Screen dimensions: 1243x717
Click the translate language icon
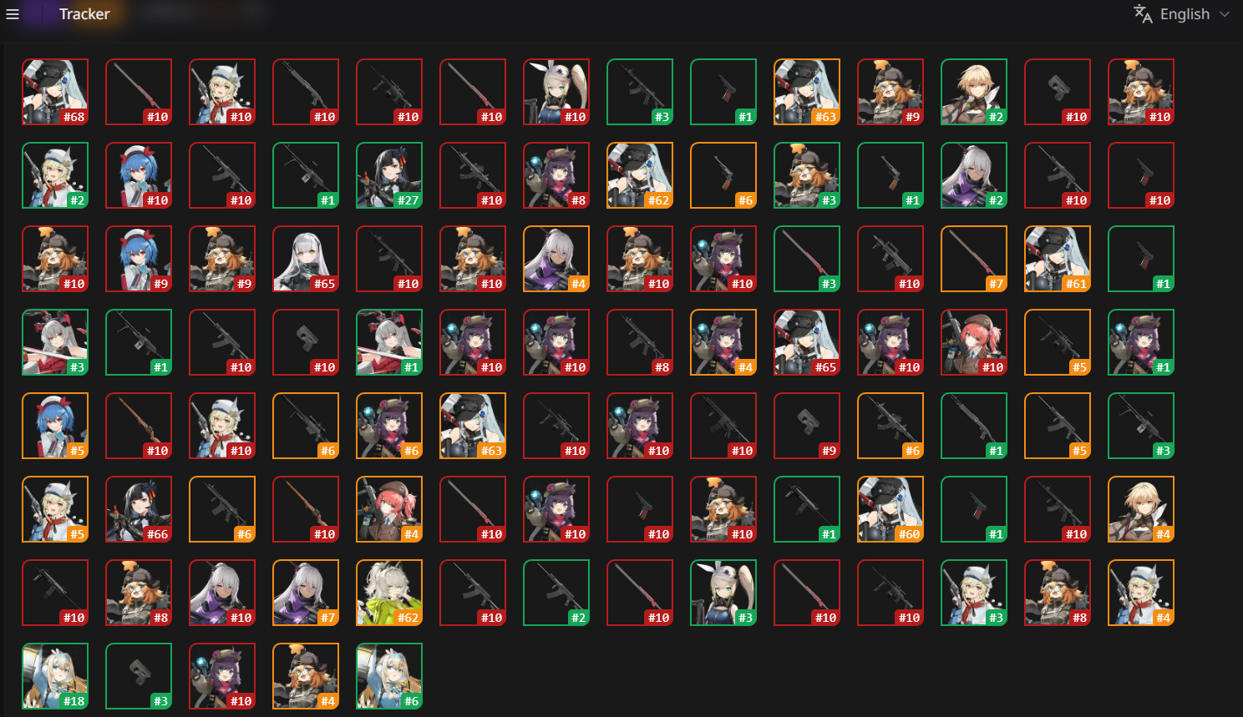(x=1143, y=13)
